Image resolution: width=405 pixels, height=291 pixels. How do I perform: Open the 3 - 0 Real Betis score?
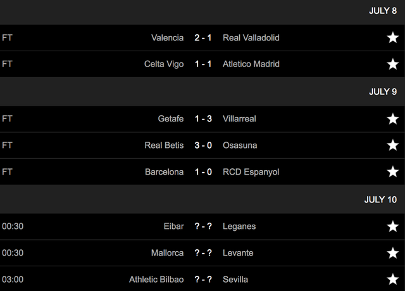tap(203, 145)
